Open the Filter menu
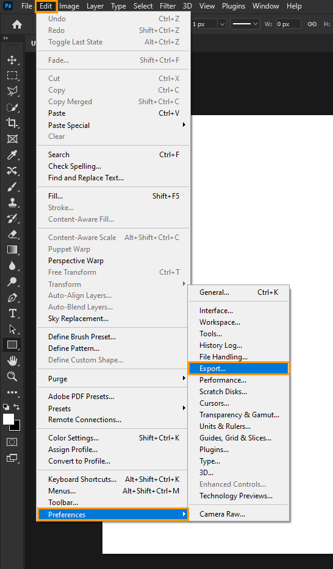Viewport: 333px width, 569px height. tap(168, 6)
